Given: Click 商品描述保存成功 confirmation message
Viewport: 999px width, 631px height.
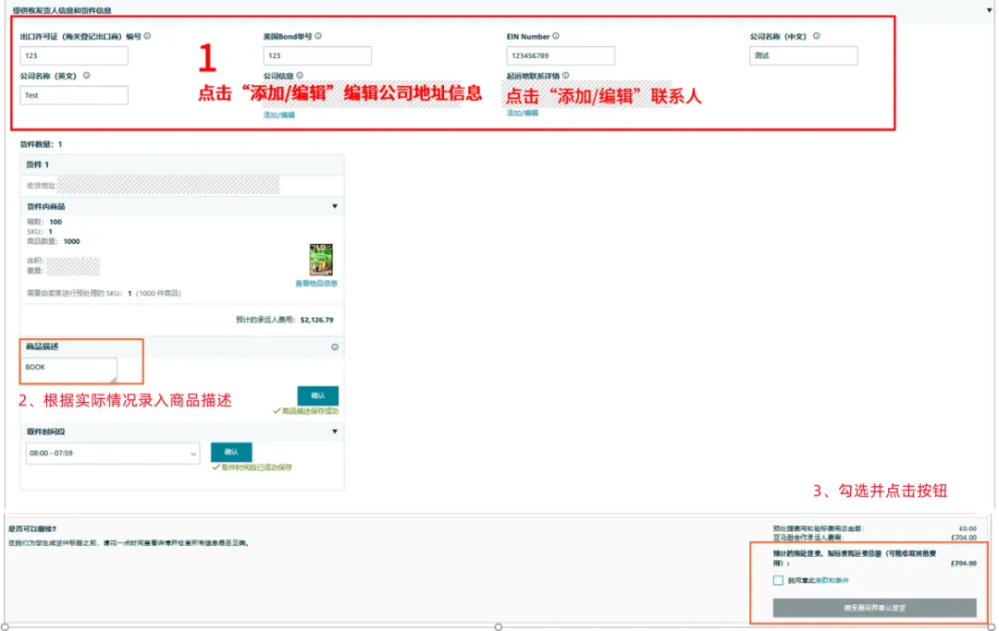Looking at the screenshot, I should [x=306, y=411].
